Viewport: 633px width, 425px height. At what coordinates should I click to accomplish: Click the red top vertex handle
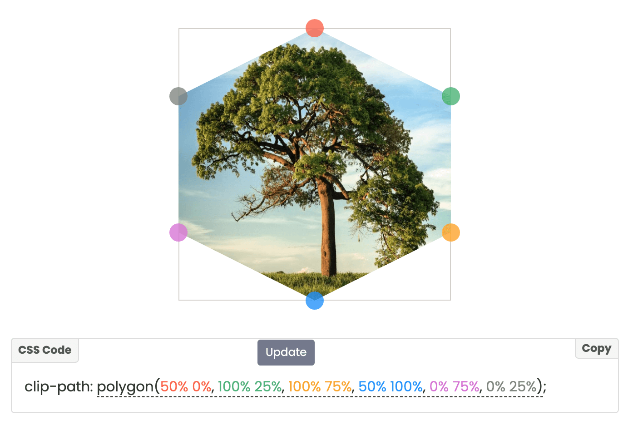[x=315, y=28]
